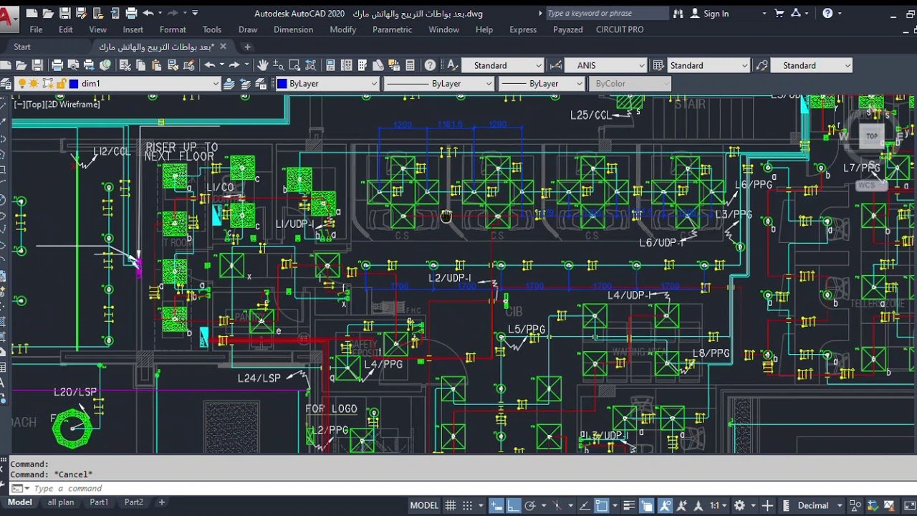Click the Undo arrow in quick access toolbar
917x516 pixels.
point(148,13)
